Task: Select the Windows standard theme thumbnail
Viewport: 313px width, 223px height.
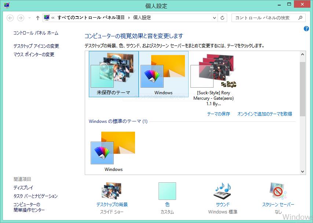Action: coord(113,147)
